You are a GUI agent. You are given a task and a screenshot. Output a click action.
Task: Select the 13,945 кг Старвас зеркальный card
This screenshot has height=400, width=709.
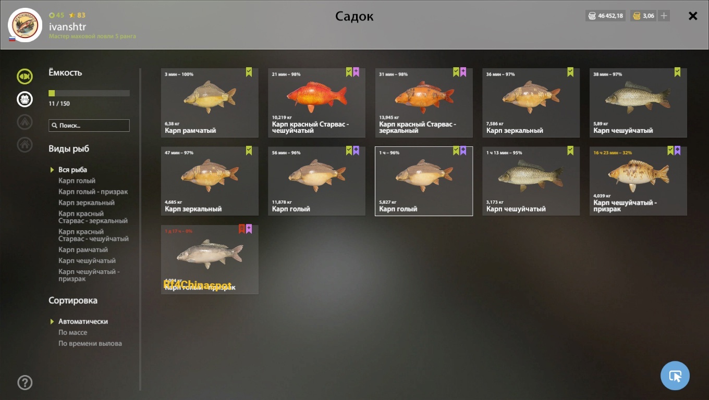click(424, 103)
